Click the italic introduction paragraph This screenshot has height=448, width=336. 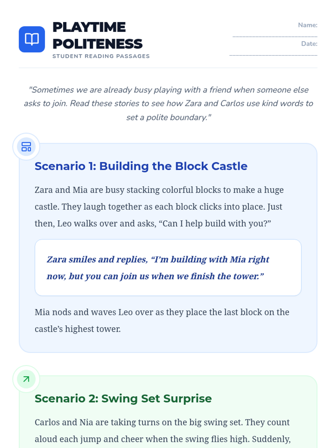point(168,104)
